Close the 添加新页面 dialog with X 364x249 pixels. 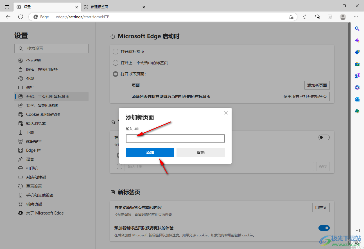click(226, 113)
